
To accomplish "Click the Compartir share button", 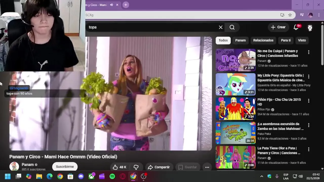I will (x=159, y=167).
